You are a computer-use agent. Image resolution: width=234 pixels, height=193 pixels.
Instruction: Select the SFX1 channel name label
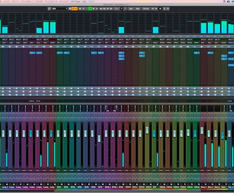(60, 187)
